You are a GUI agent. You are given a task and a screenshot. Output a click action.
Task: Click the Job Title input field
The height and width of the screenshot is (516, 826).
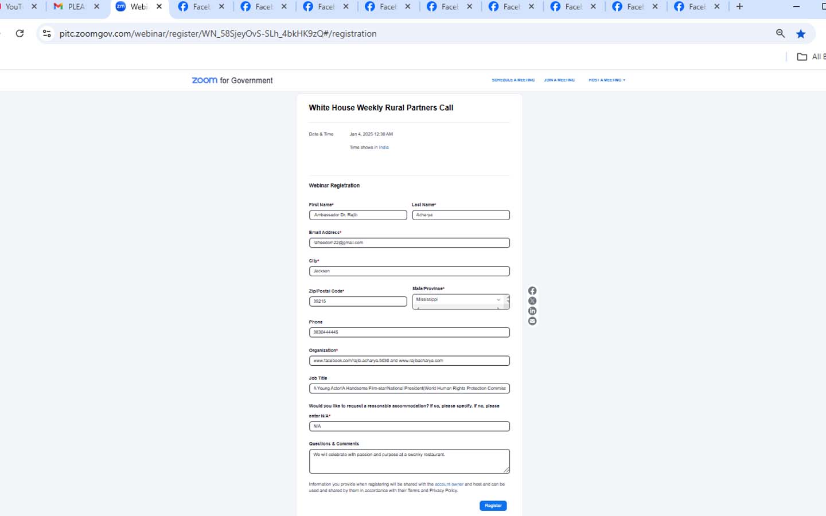tap(410, 389)
